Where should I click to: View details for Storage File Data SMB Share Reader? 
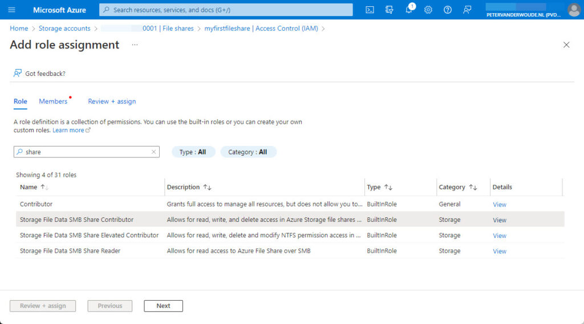499,251
